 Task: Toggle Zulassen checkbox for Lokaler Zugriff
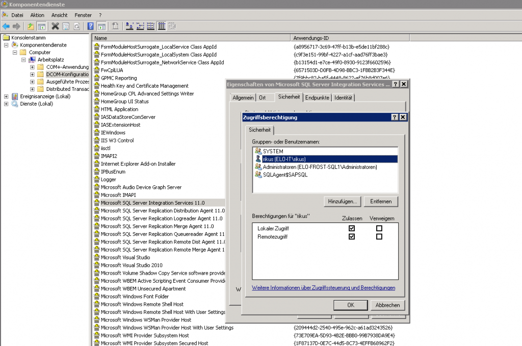352,228
